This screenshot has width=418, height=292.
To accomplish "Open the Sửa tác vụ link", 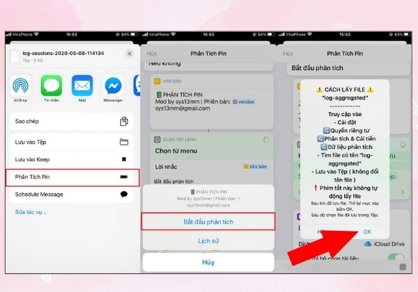I will [31, 212].
